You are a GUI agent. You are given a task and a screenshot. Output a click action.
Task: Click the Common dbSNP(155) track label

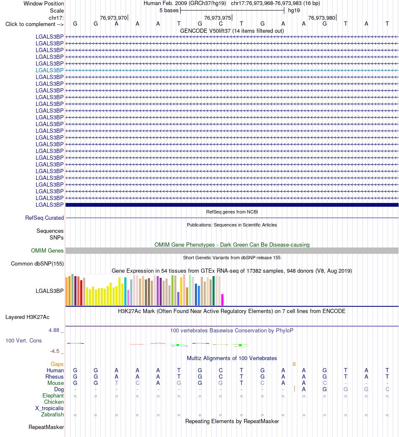point(37,263)
